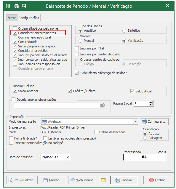The image size is (176, 189).
Task: Upload report using WebSharing button
Action: point(82,180)
